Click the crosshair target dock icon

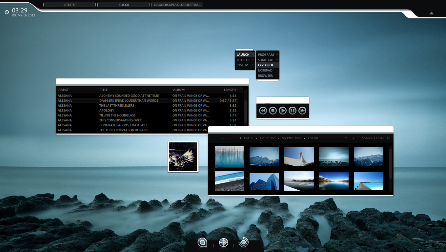coord(223,243)
